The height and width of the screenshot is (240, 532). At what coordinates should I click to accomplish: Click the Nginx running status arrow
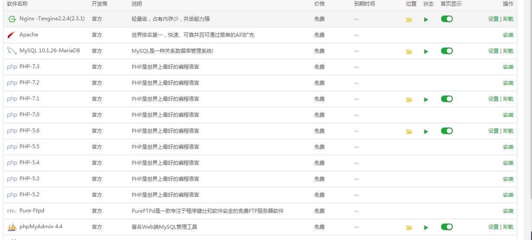click(426, 19)
